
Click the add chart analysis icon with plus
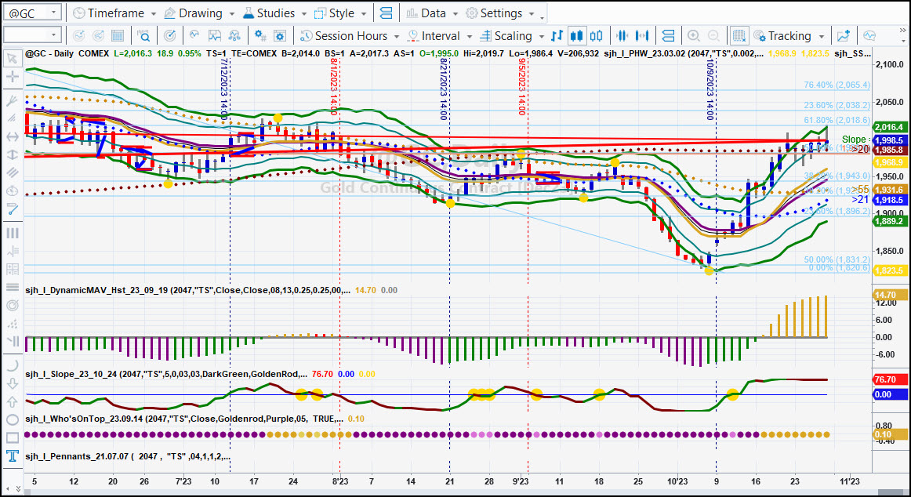(x=844, y=36)
